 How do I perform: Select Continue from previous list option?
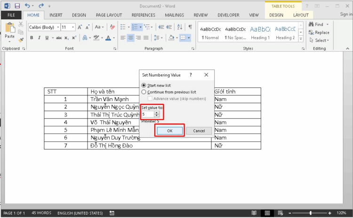[144, 92]
